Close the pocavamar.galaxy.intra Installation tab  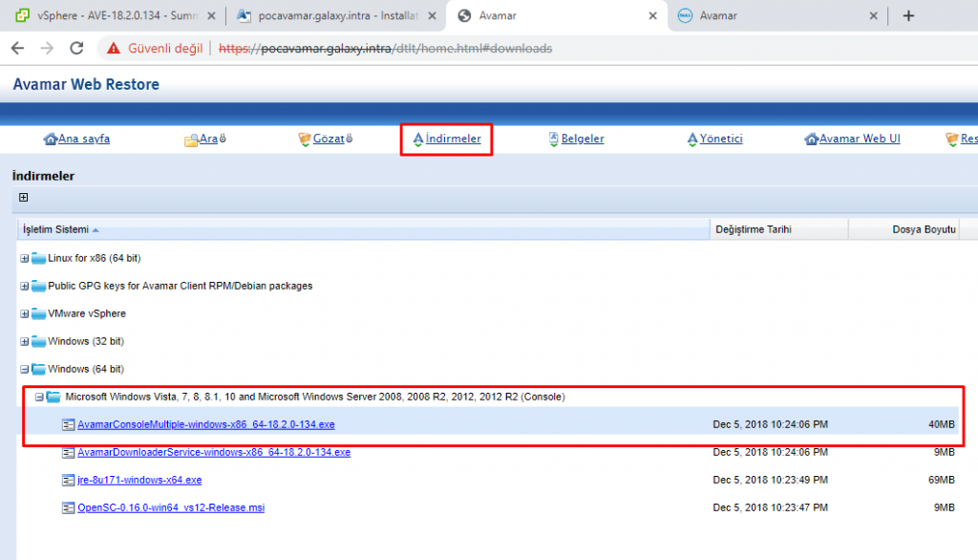(432, 15)
